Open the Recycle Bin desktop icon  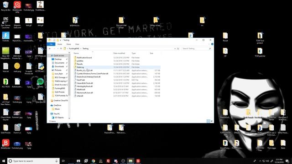click(5, 6)
